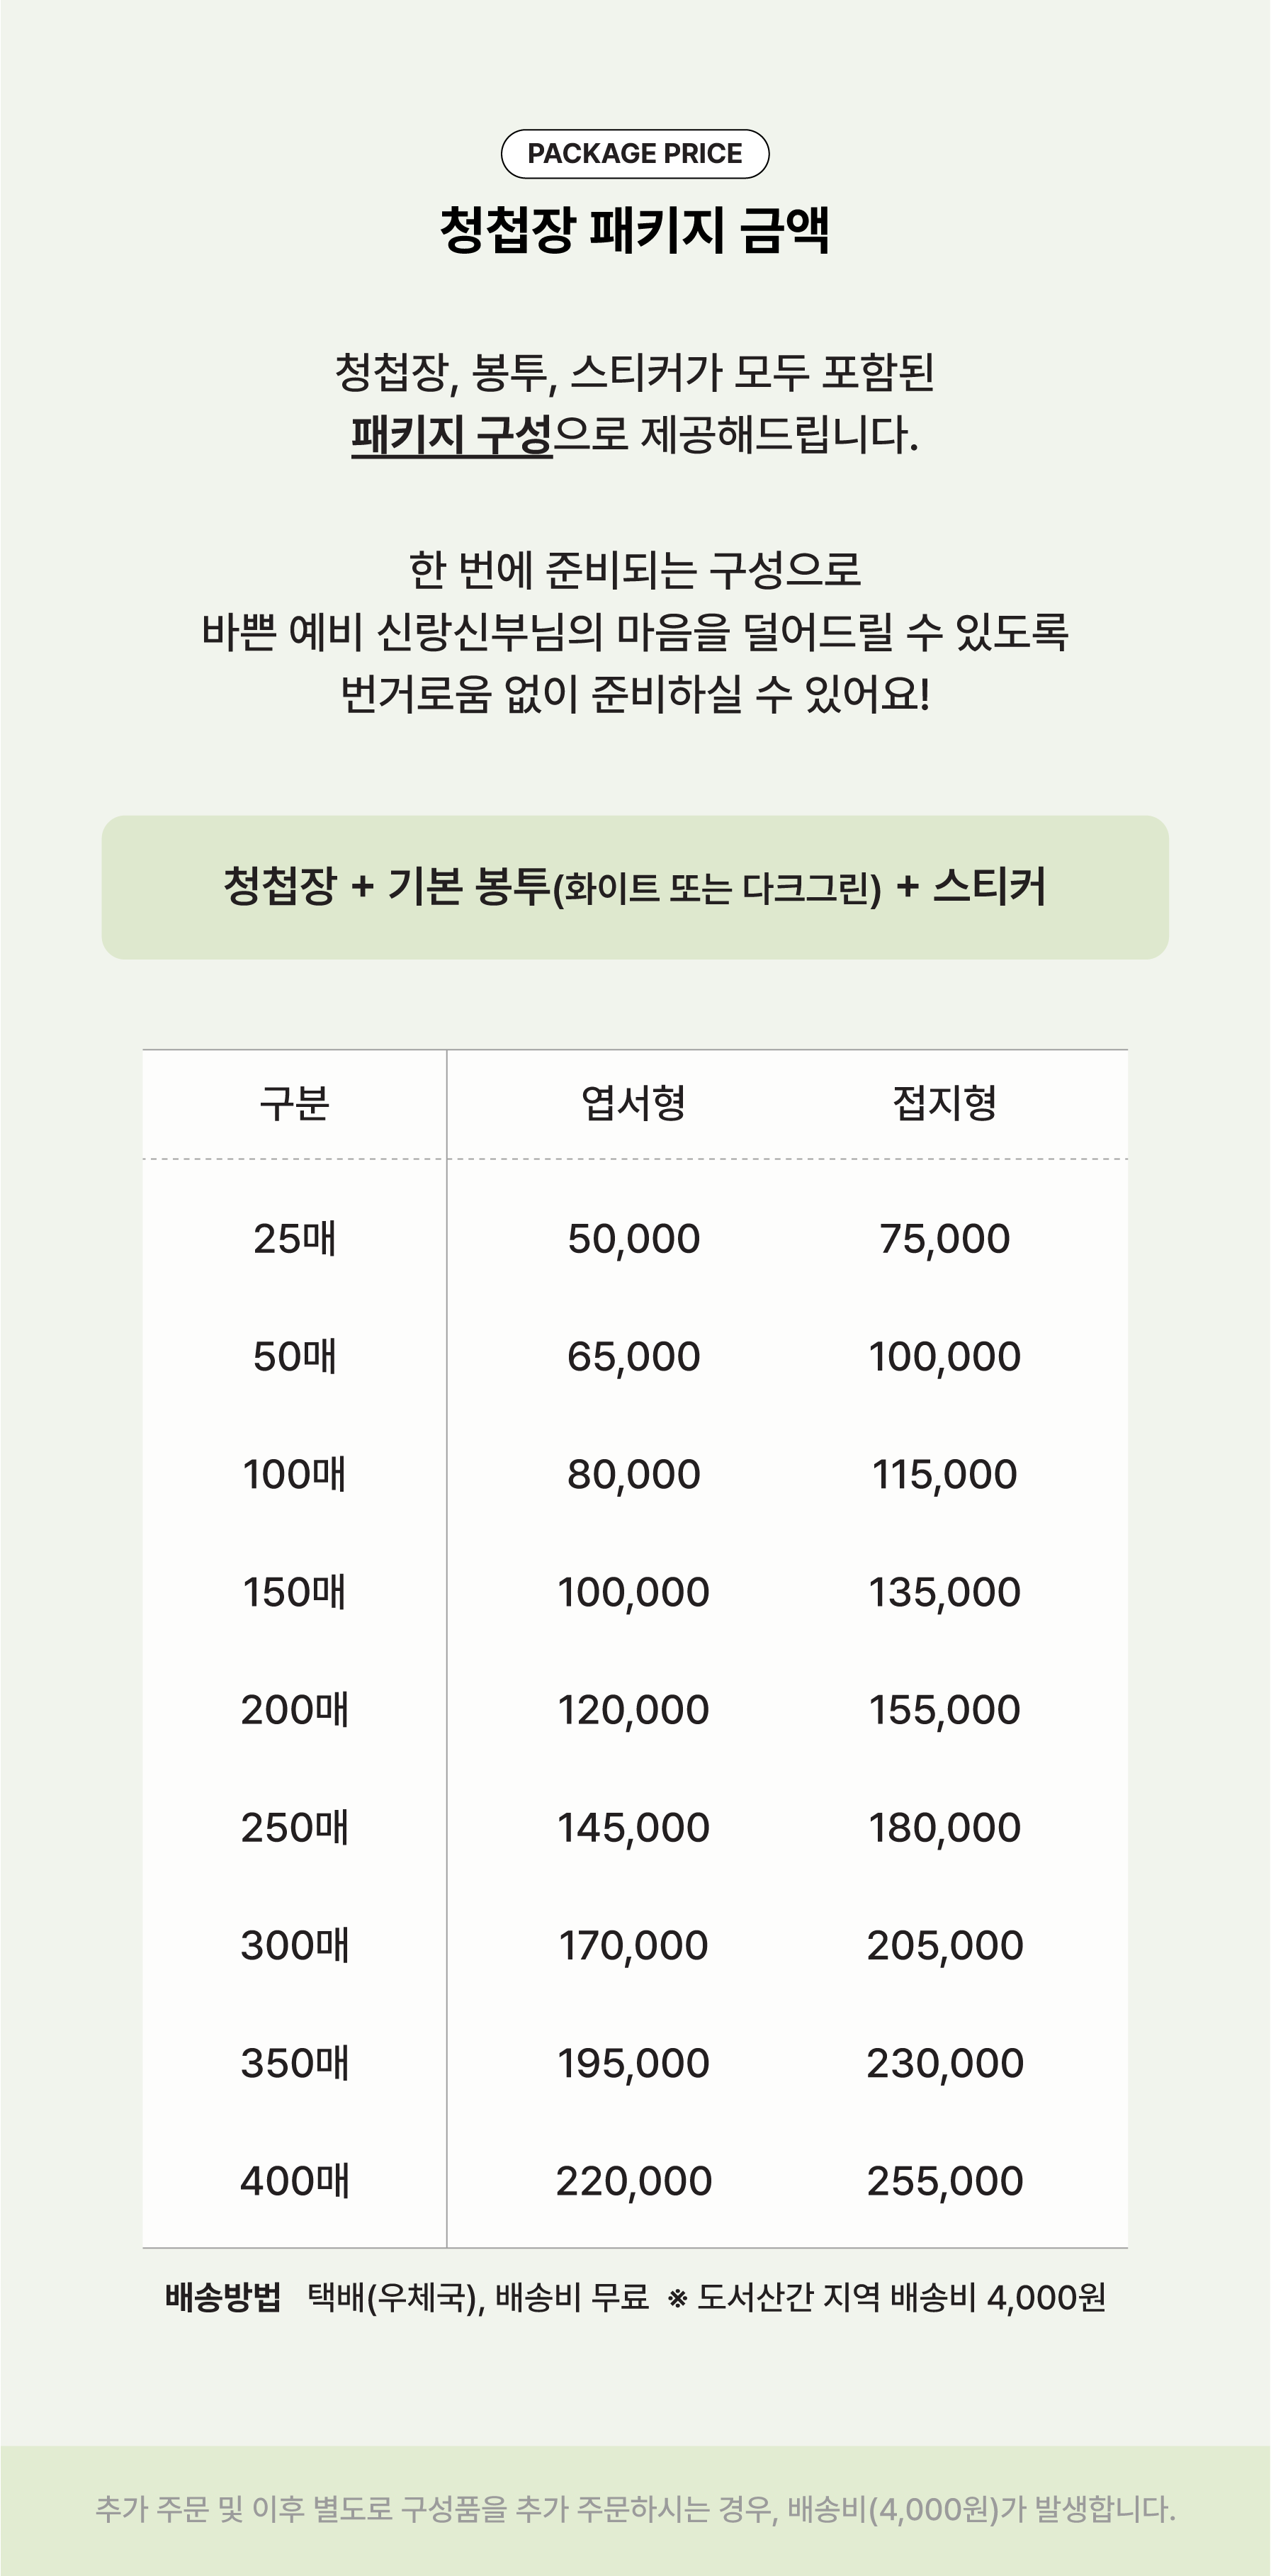Click the PACKAGE PRICE badge
Image resolution: width=1271 pixels, height=2576 pixels.
[x=635, y=154]
